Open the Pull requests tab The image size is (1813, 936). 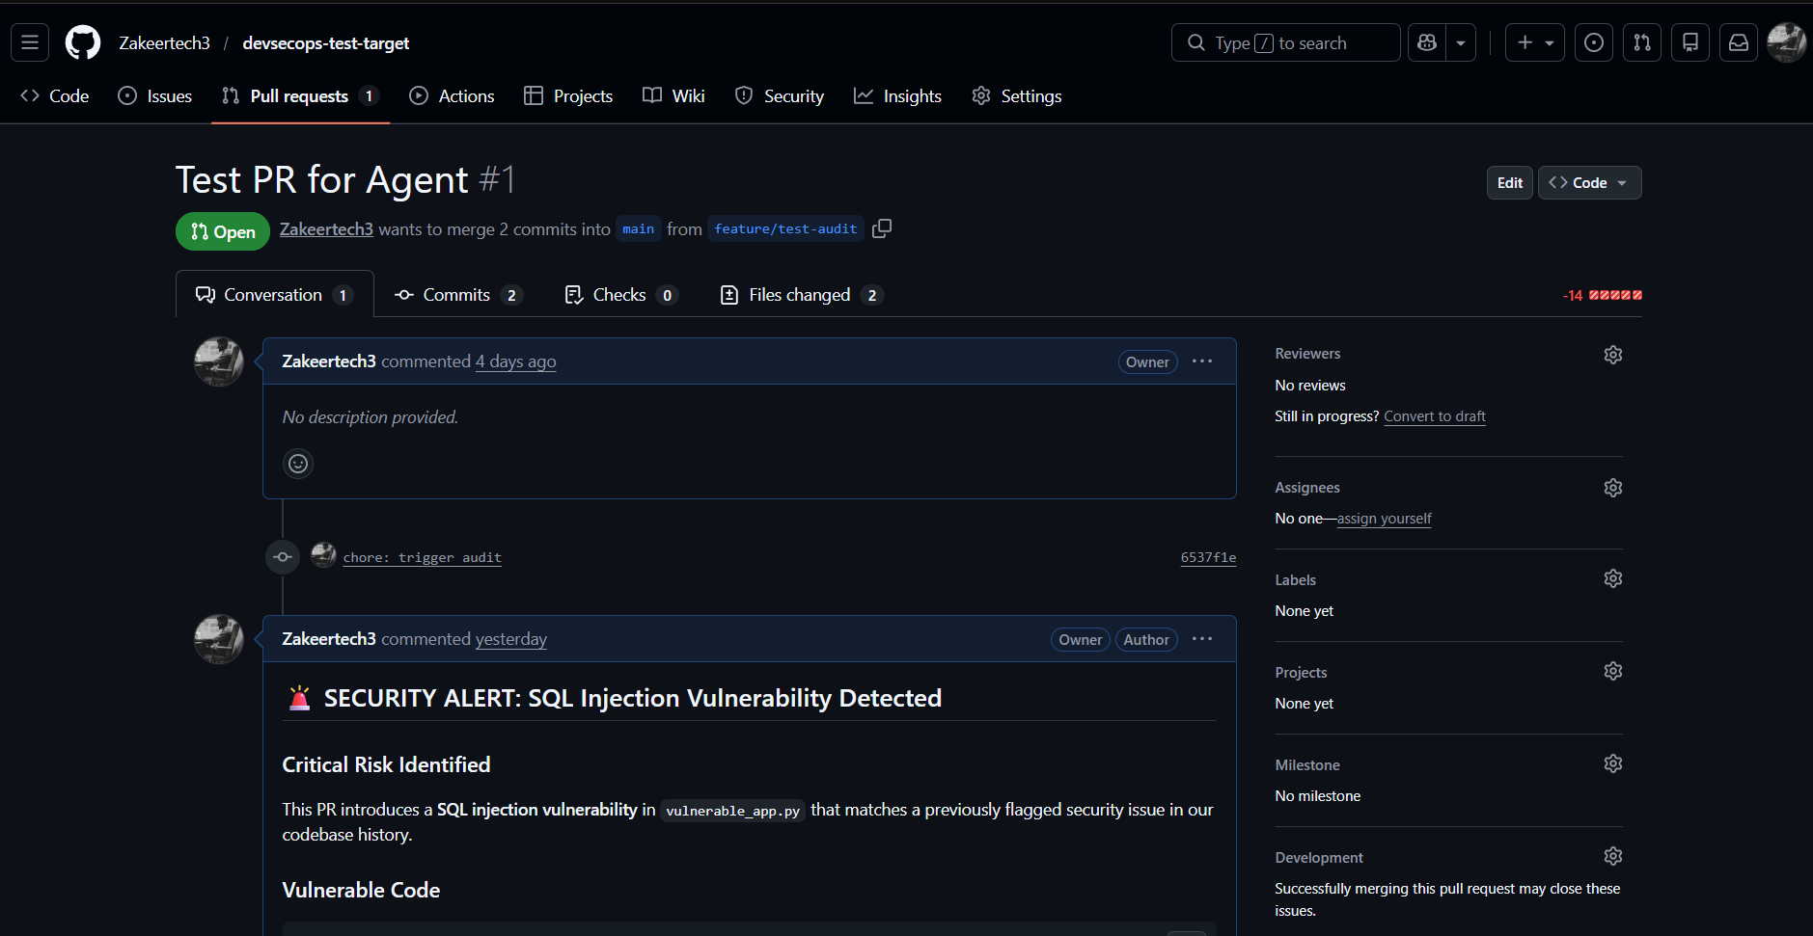300,96
